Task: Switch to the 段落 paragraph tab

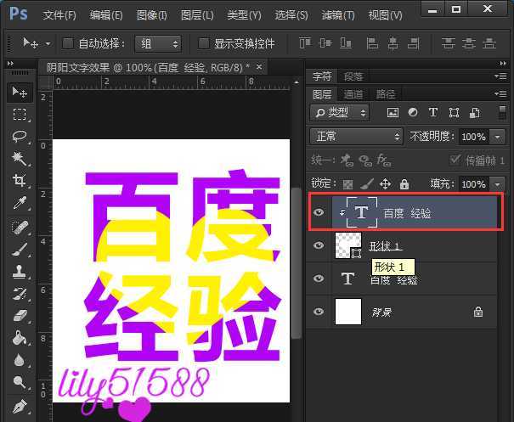Action: coord(353,76)
